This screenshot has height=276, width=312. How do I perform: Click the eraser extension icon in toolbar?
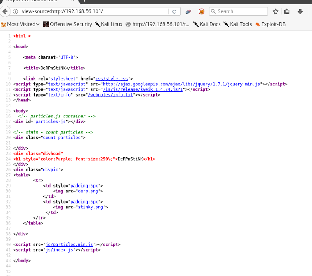[188, 11]
